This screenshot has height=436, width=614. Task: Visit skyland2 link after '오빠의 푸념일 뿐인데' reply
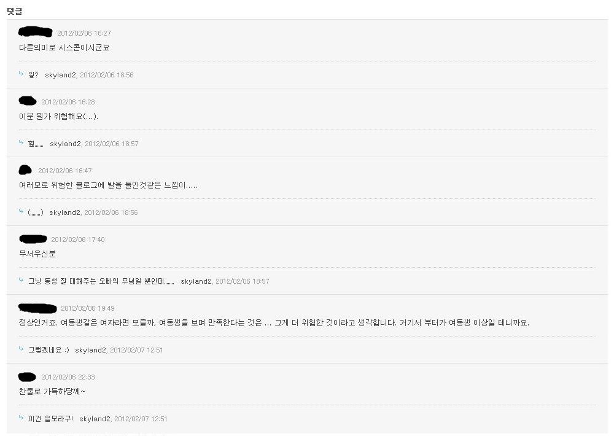click(x=196, y=281)
